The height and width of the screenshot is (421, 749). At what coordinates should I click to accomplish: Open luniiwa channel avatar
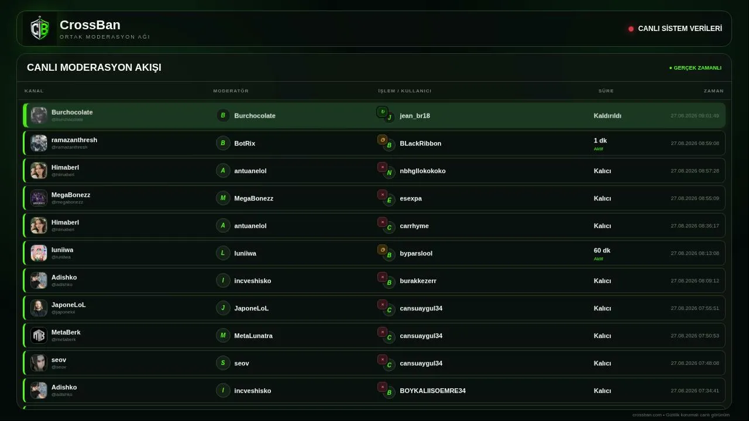coord(39,253)
